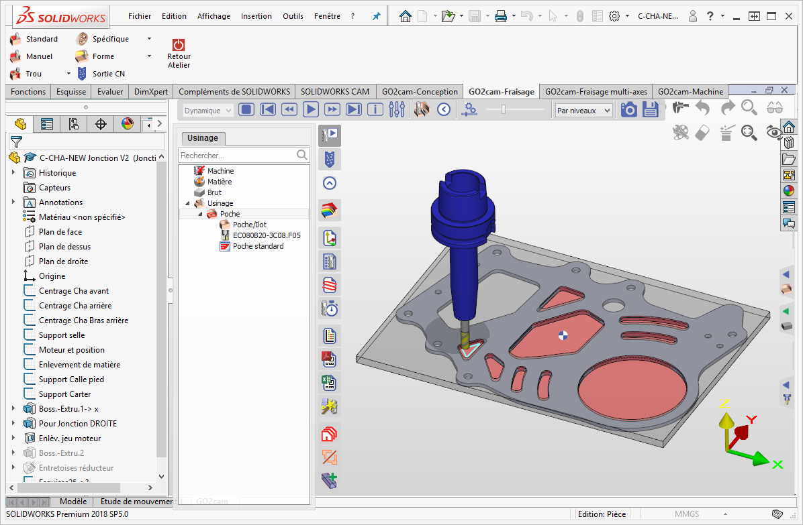This screenshot has width=803, height=525.
Task: Open the FeatureManager design tree tab
Action: click(x=21, y=124)
